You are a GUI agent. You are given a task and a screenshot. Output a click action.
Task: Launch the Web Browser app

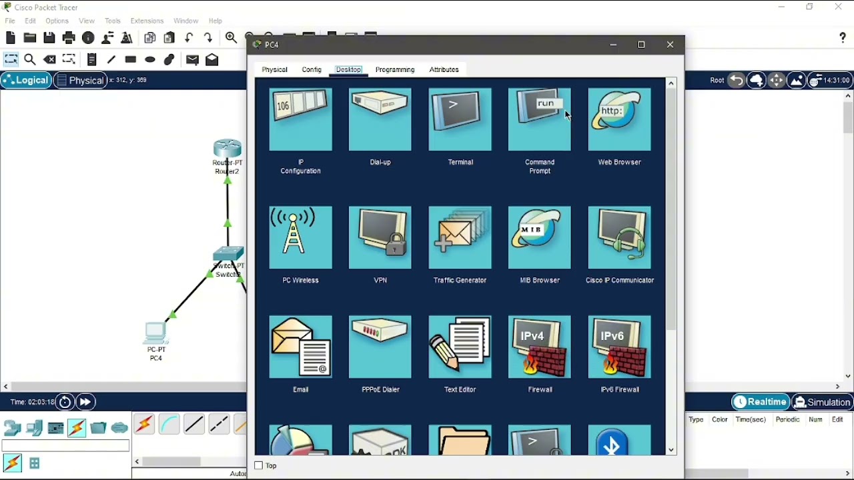619,120
